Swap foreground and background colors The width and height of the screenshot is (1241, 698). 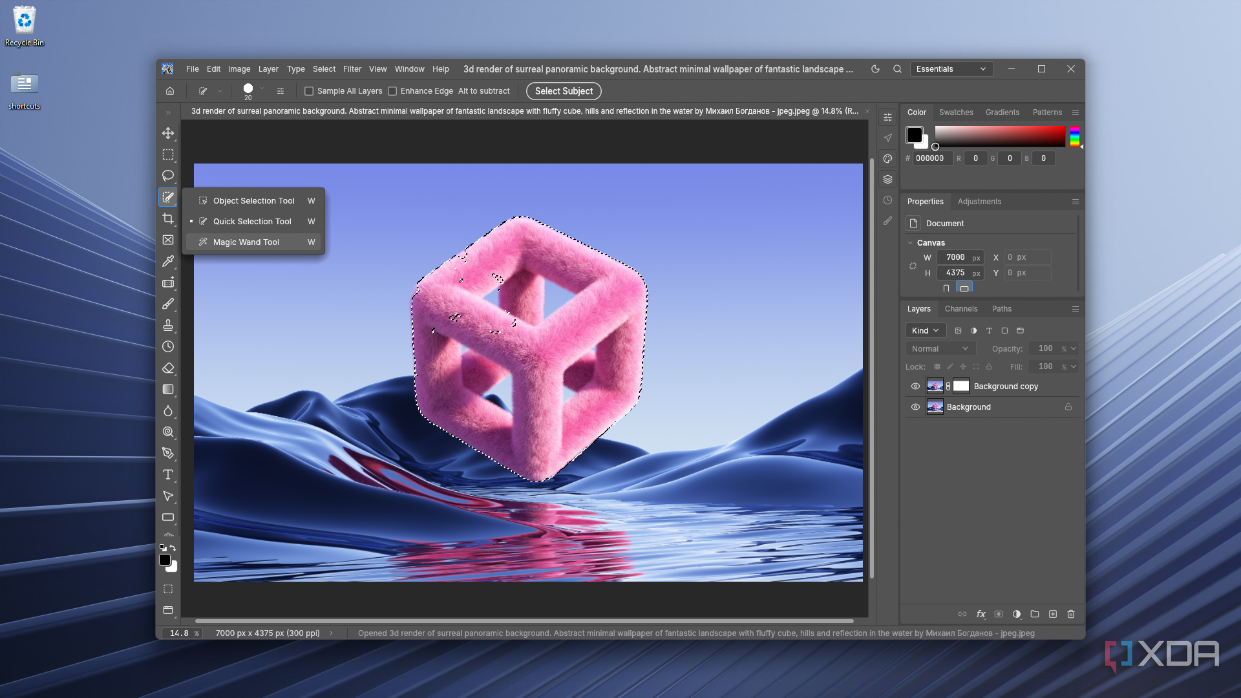click(x=173, y=548)
